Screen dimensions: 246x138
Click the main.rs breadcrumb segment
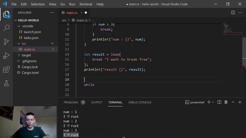click(x=82, y=20)
